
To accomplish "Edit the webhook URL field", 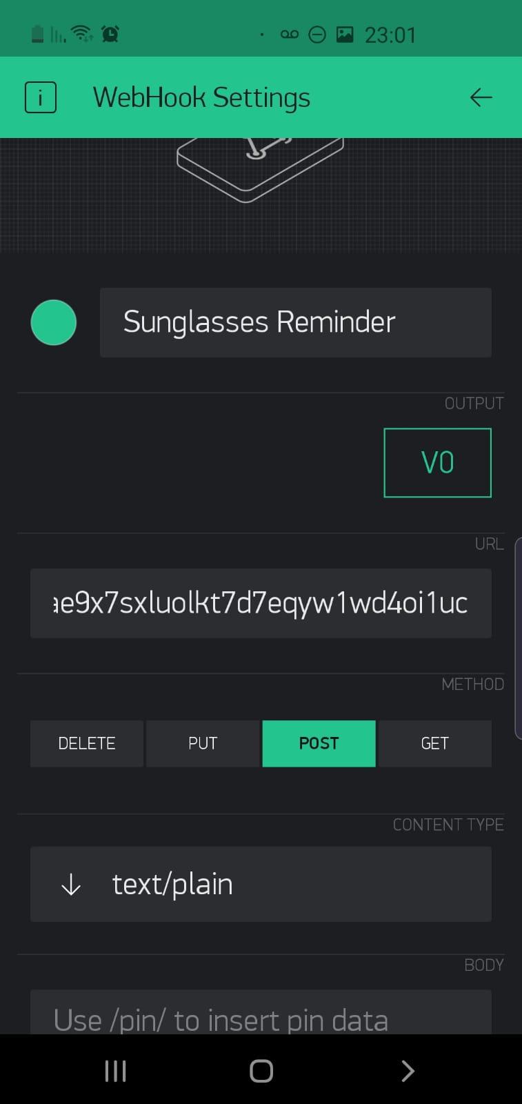I will 261,603.
